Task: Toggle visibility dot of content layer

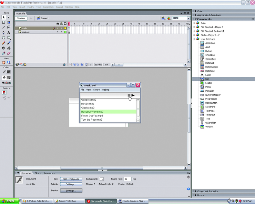Action: 58,32
